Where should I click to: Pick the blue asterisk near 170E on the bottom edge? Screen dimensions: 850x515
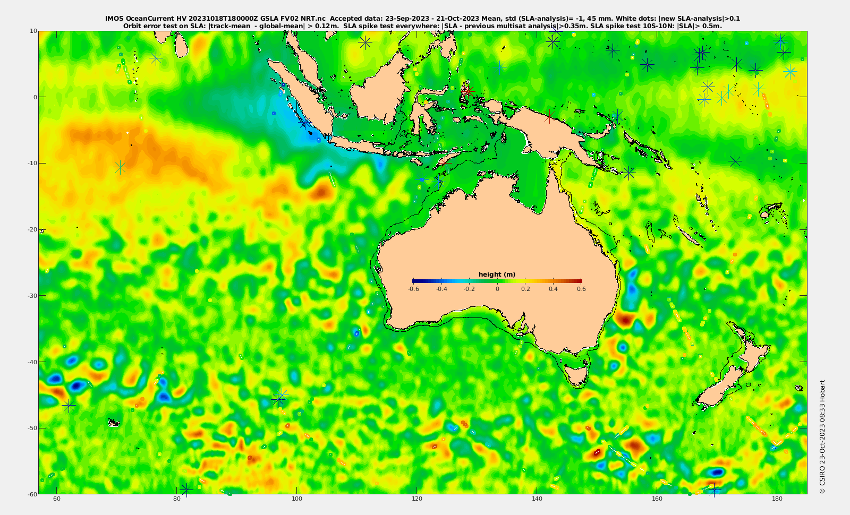pyautogui.click(x=714, y=490)
